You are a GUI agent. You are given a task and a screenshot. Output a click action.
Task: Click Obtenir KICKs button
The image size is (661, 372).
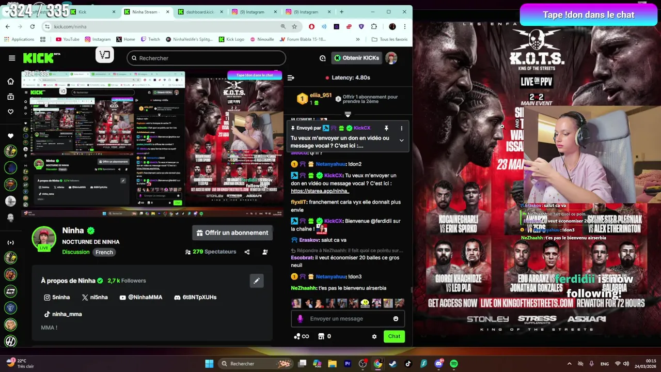356,58
